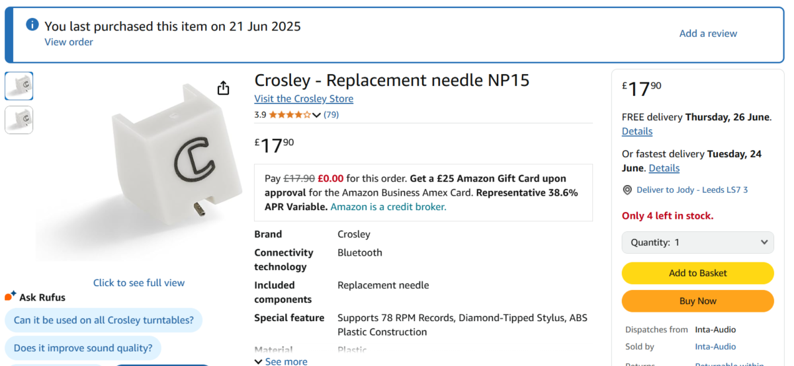Click View order link
The image size is (794, 366).
click(69, 42)
